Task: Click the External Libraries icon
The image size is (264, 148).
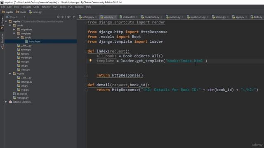Action: pos(10,102)
